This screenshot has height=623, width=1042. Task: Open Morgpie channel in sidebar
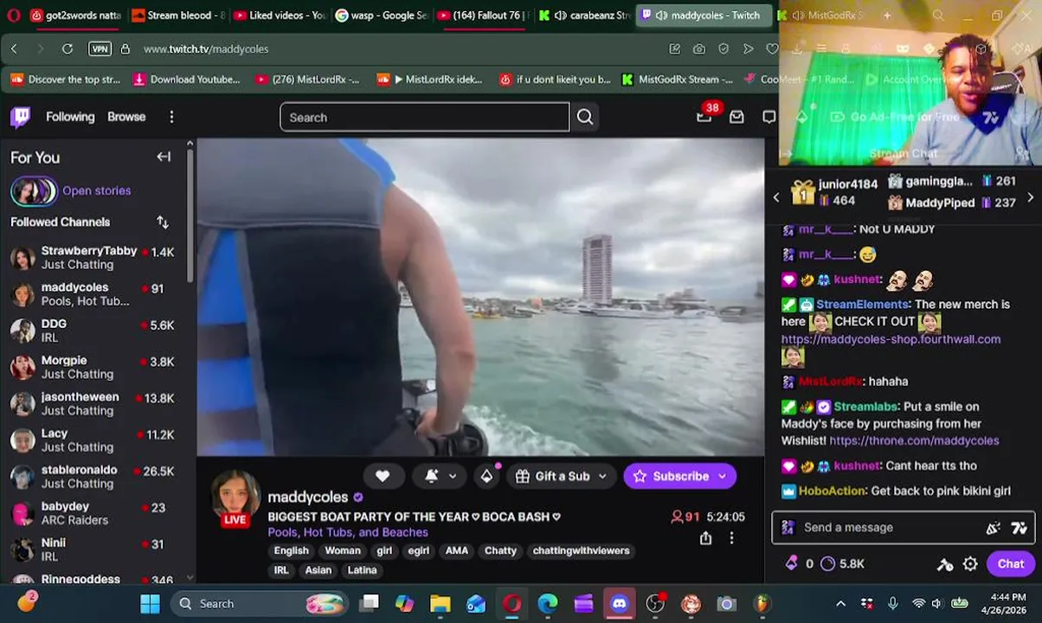point(93,367)
